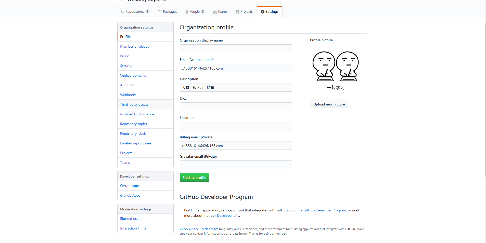Click the Settings gear icon
The height and width of the screenshot is (243, 486).
click(263, 12)
